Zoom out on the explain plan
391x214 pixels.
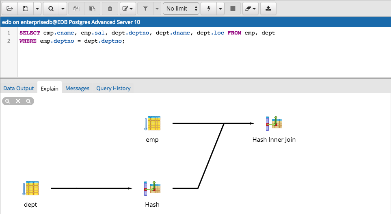28,101
